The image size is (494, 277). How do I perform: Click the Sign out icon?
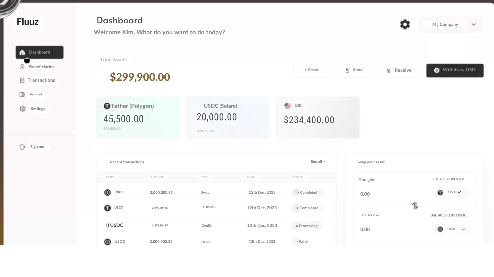(22, 147)
